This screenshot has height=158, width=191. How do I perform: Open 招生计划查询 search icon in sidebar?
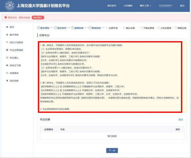tap(7, 42)
